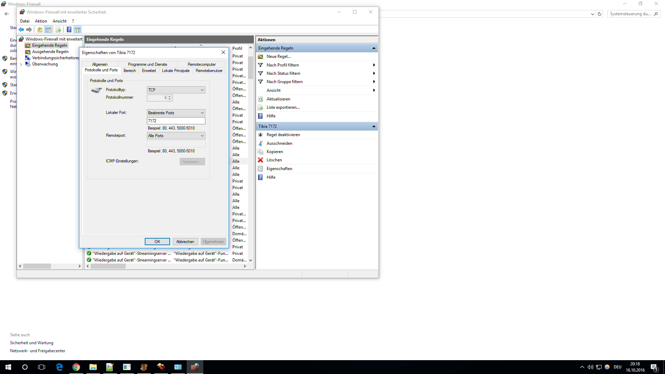Switch to the Remotebenutzer tab
665x374 pixels.
tap(209, 71)
